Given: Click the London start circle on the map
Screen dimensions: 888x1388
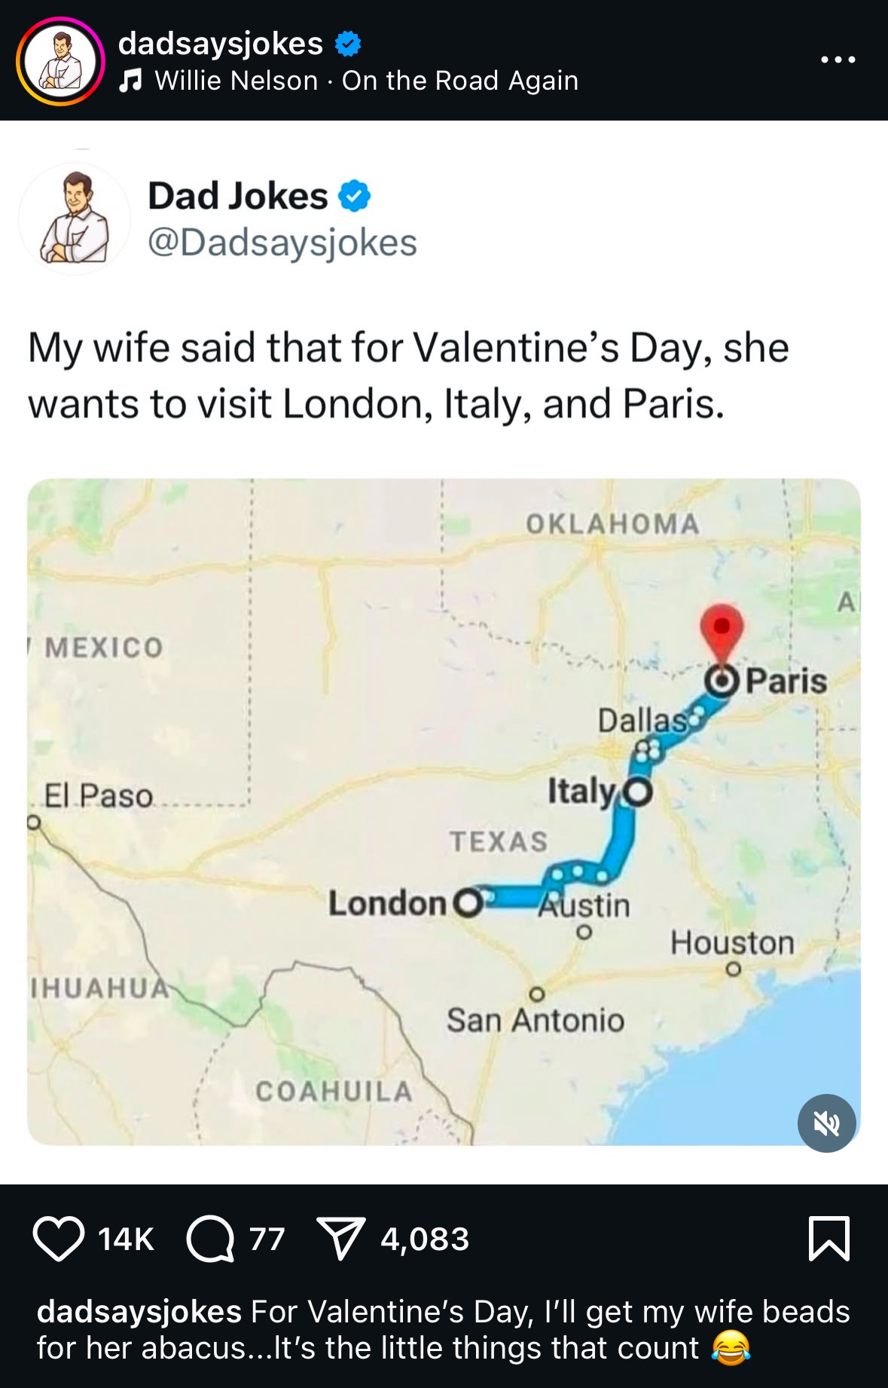Looking at the screenshot, I should click(x=468, y=902).
